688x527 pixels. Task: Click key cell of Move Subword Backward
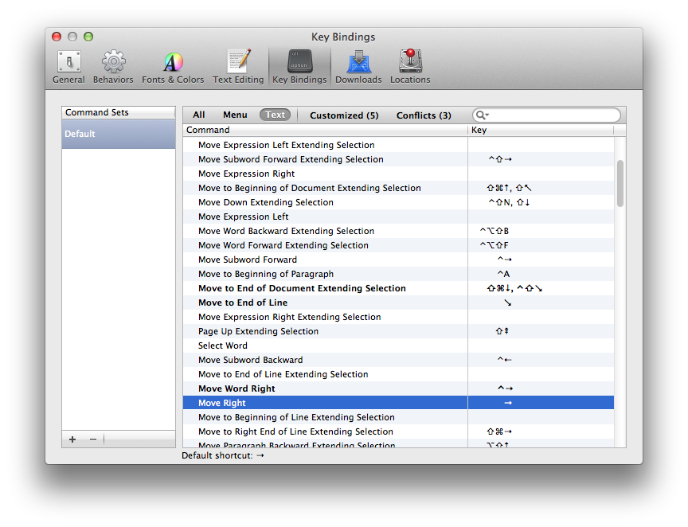[541, 360]
